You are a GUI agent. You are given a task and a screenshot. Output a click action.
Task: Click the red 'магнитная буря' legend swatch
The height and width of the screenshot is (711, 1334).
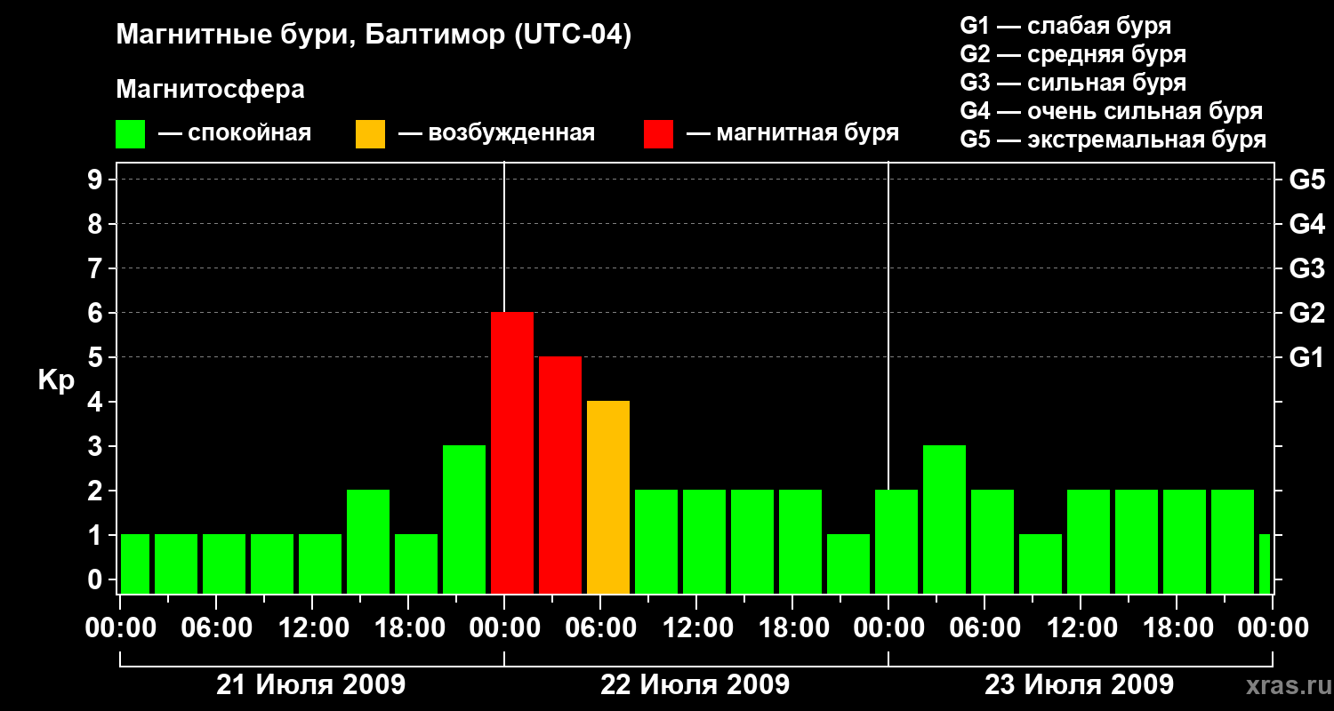point(658,134)
